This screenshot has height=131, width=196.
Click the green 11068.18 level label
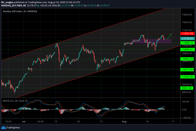click(188, 43)
